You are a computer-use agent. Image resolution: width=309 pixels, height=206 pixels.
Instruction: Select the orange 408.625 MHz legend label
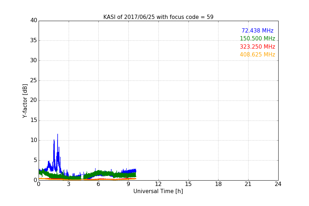(x=257, y=55)
